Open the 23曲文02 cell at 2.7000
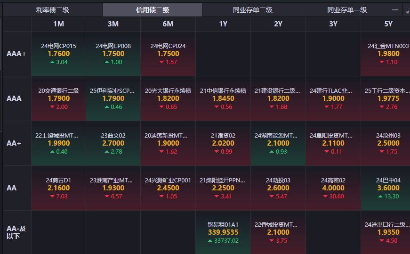The height and width of the screenshot is (254, 410). (113, 144)
